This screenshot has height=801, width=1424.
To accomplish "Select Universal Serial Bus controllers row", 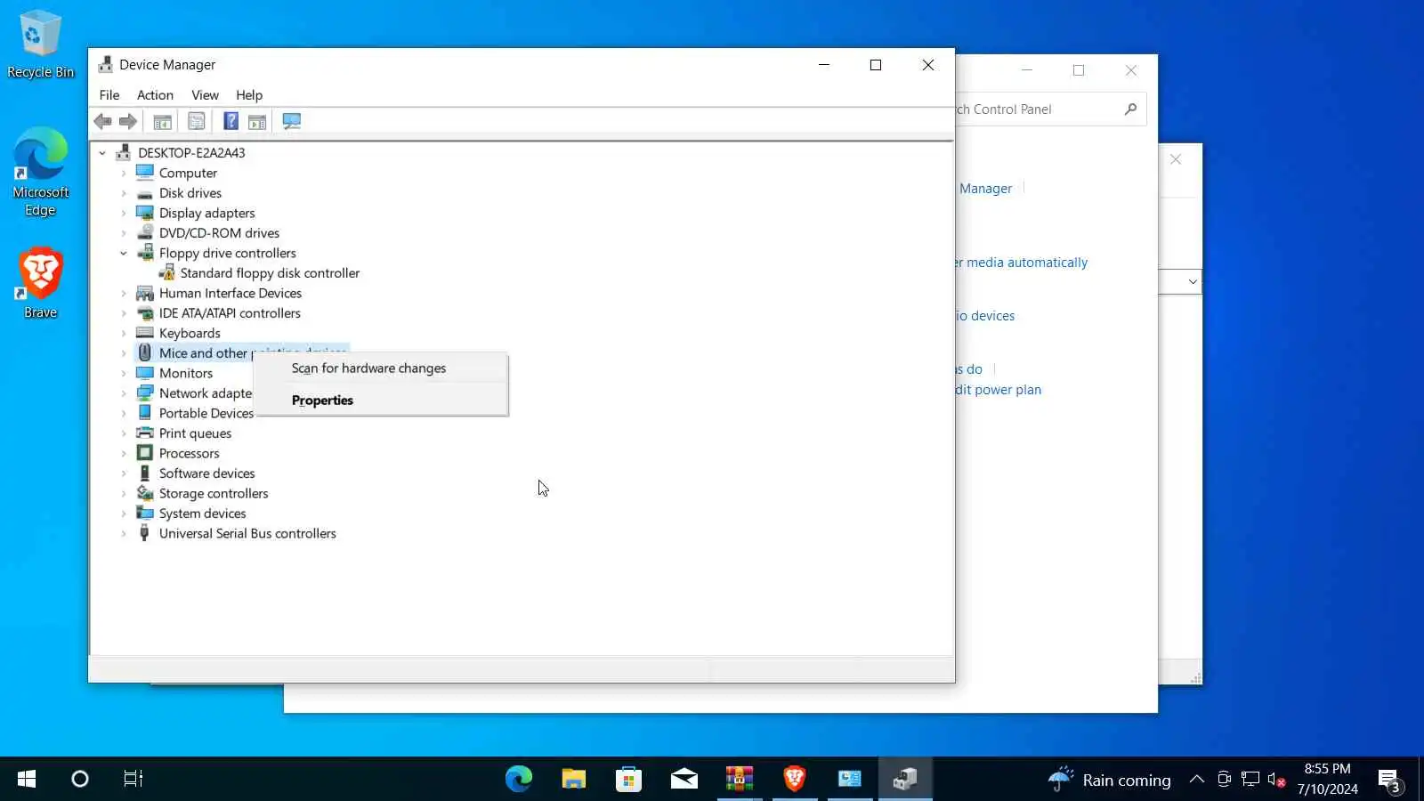I will pyautogui.click(x=247, y=534).
